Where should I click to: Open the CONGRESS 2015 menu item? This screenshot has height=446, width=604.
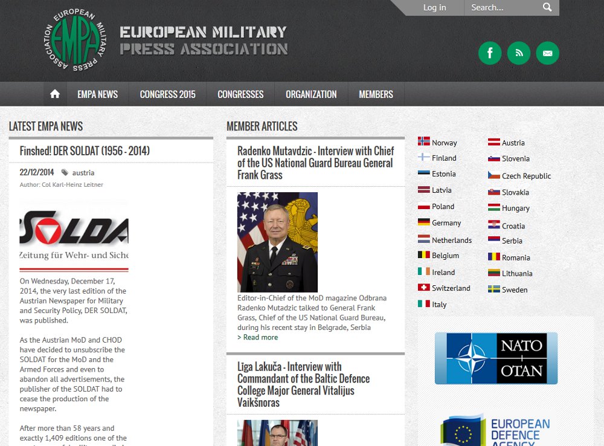click(x=167, y=94)
